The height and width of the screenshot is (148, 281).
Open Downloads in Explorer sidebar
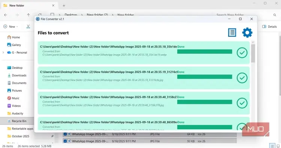(17, 75)
